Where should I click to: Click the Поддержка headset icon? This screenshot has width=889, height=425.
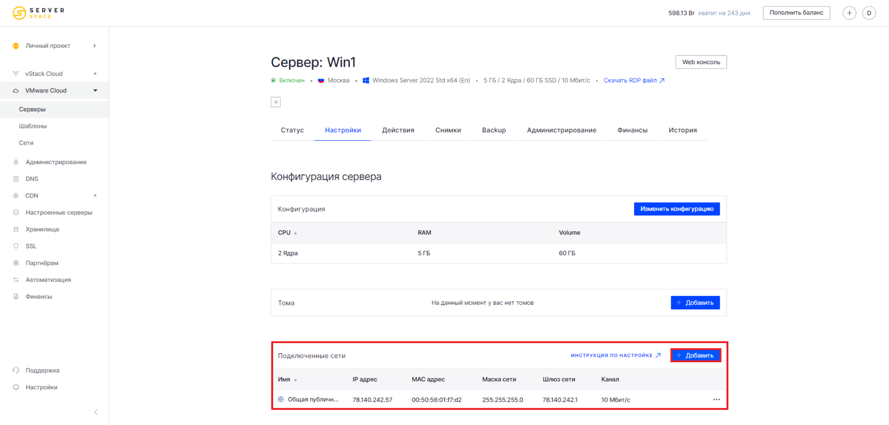tap(16, 370)
